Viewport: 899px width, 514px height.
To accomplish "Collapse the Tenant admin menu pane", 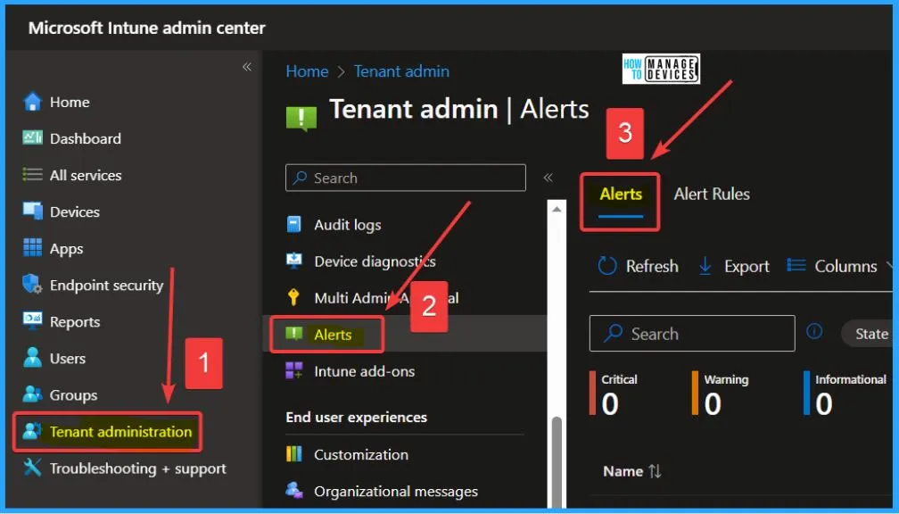I will (548, 178).
